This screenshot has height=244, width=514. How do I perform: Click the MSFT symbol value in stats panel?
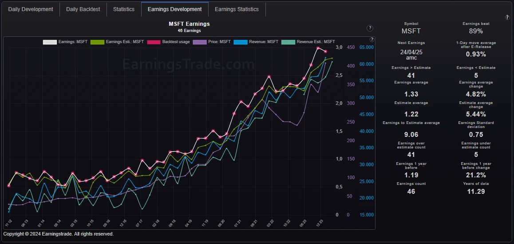point(411,31)
